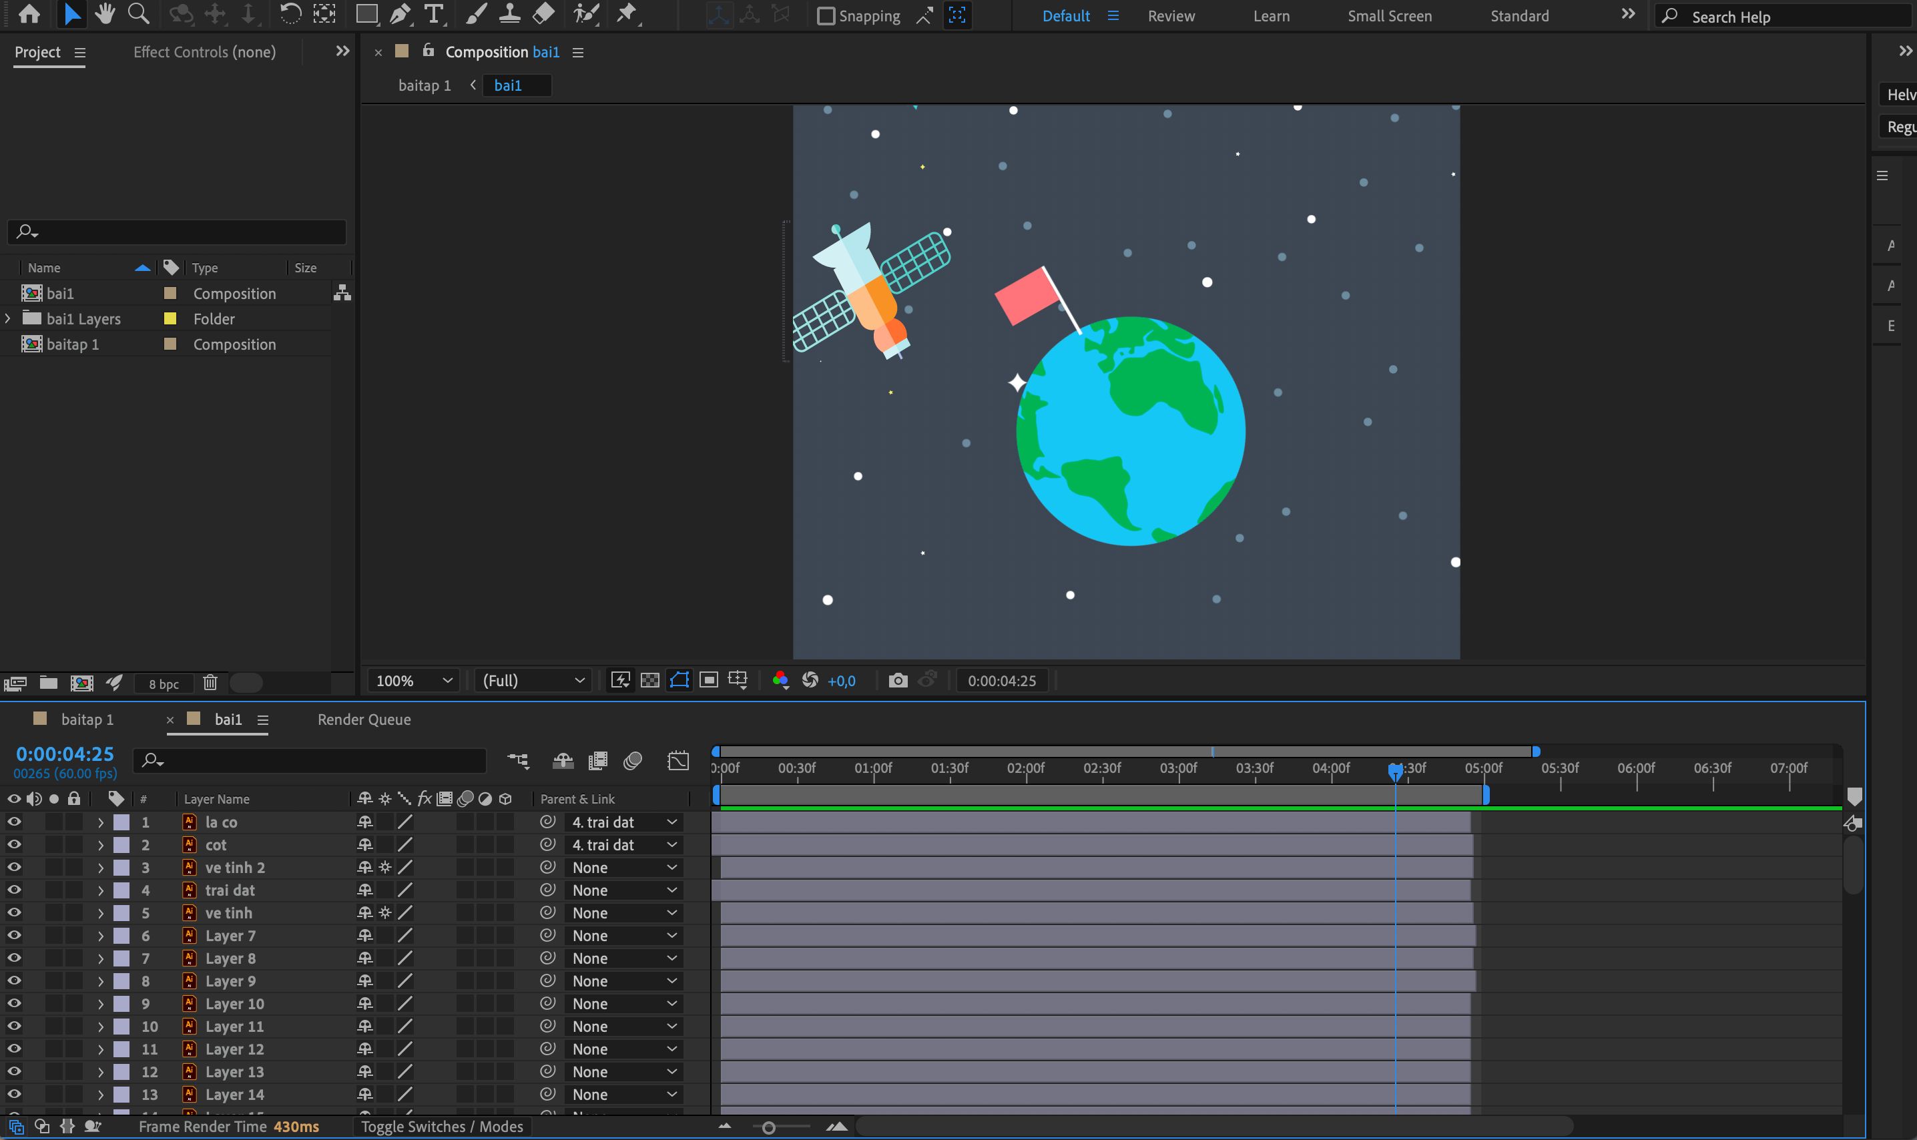Viewport: 1917px width, 1140px height.
Task: Click Toggle Switches / Modes button
Action: (x=442, y=1127)
